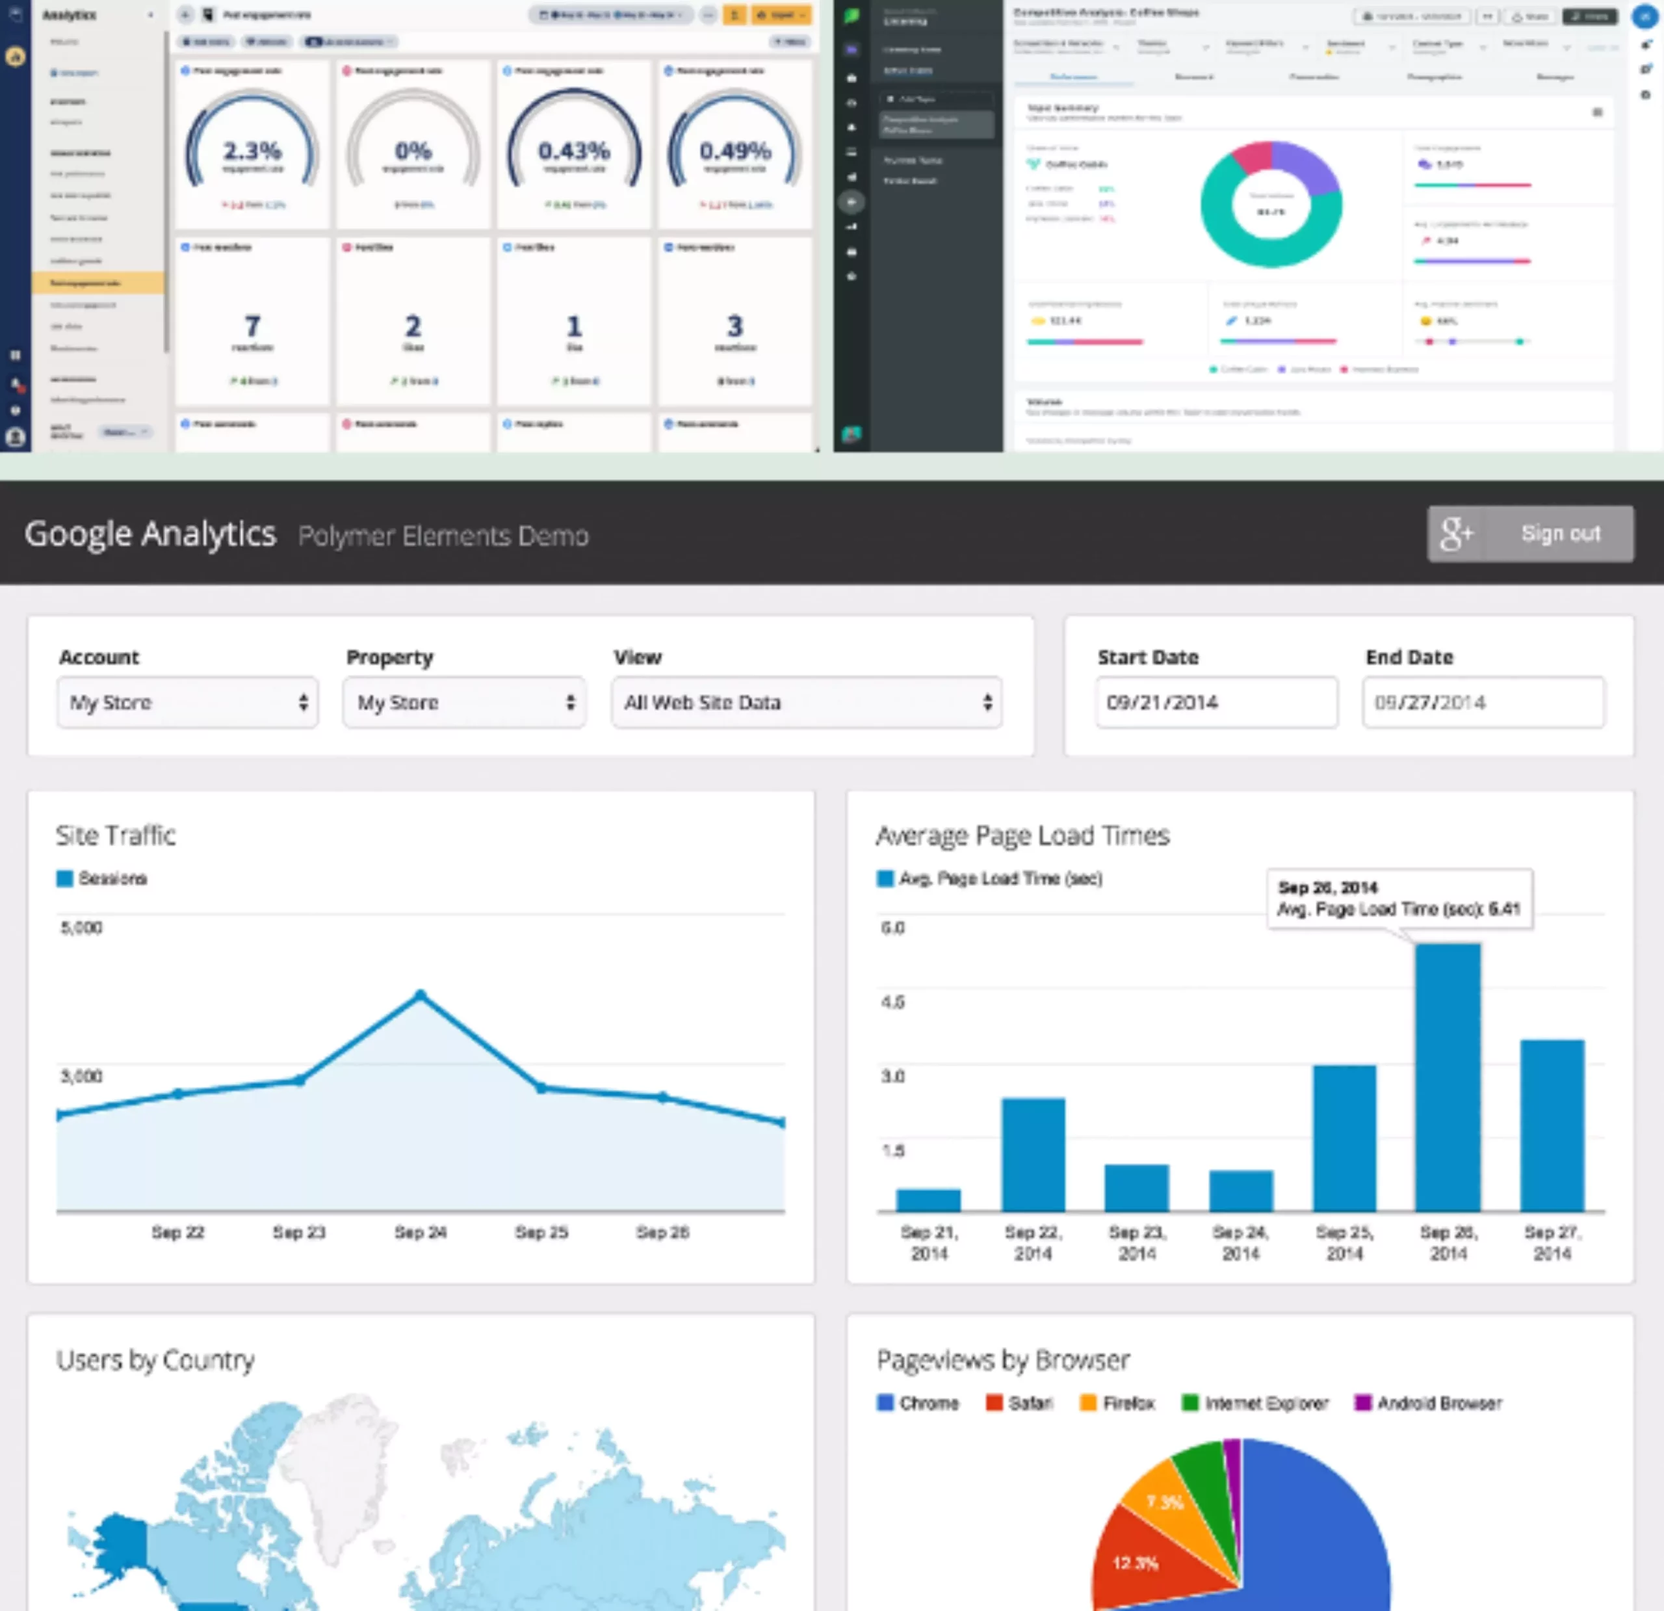
Task: Toggle the Chrome legend in Pageviews chart
Action: click(917, 1403)
